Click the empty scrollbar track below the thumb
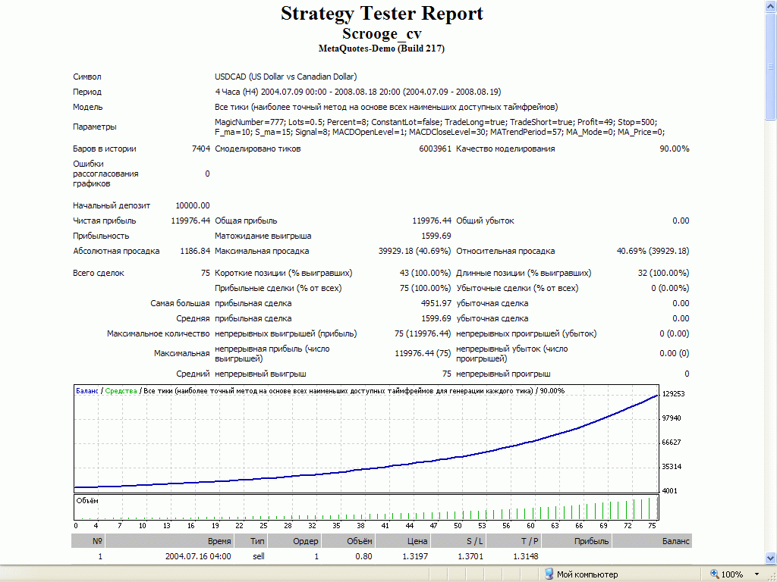 [x=770, y=341]
